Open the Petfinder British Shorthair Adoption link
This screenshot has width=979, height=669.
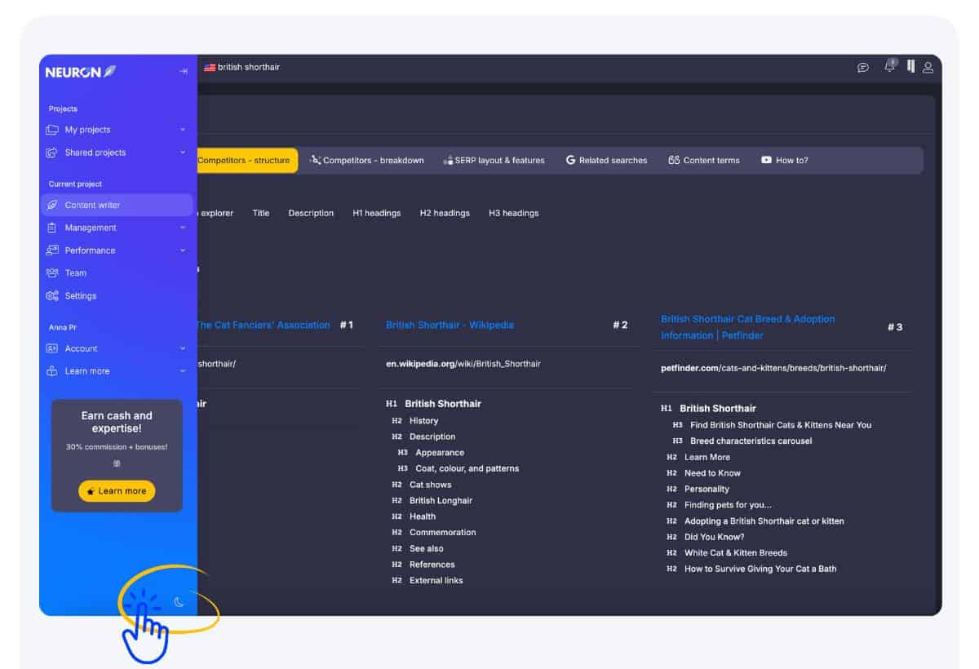click(x=748, y=327)
